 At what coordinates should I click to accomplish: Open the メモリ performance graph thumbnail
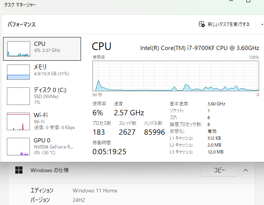click(x=18, y=72)
